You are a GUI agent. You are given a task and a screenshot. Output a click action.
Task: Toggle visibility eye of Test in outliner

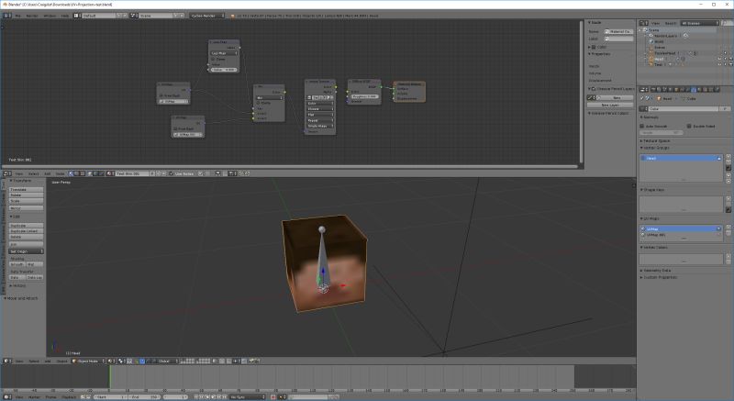coord(719,64)
